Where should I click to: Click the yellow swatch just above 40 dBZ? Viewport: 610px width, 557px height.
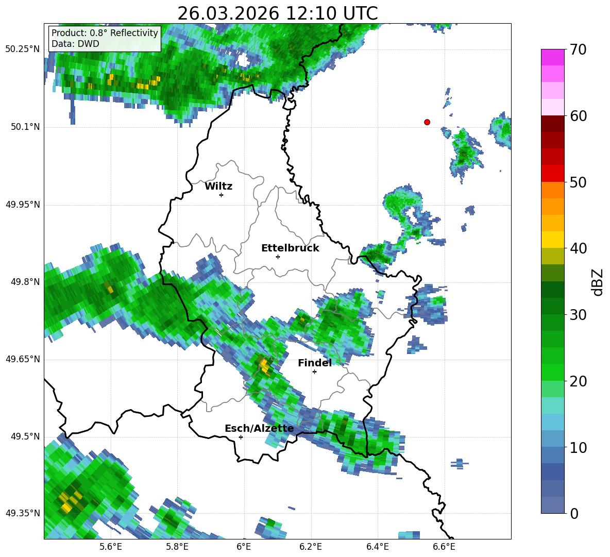pos(552,240)
